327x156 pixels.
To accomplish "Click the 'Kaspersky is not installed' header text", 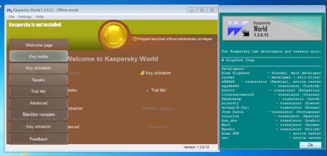I will (x=35, y=25).
